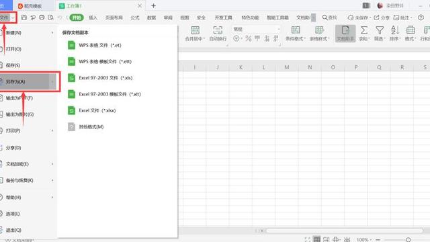Click the reading mode crosshair icon
Viewport: 430px width, 242px height.
tap(336, 239)
